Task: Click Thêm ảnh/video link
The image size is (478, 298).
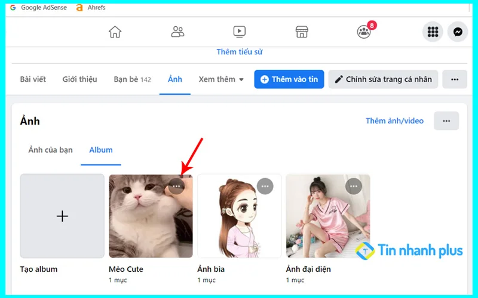Action: click(x=394, y=121)
